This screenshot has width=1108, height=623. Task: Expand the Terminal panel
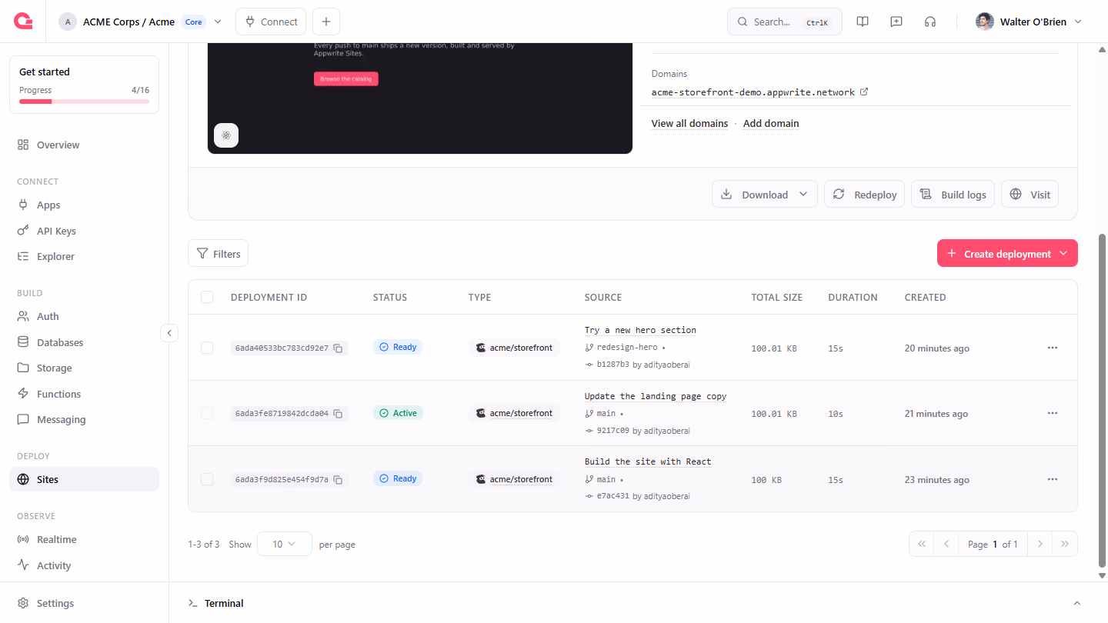click(1077, 603)
